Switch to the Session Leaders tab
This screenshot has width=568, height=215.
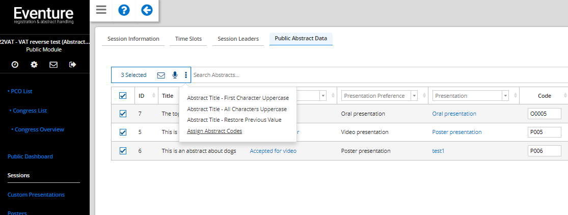pos(238,39)
